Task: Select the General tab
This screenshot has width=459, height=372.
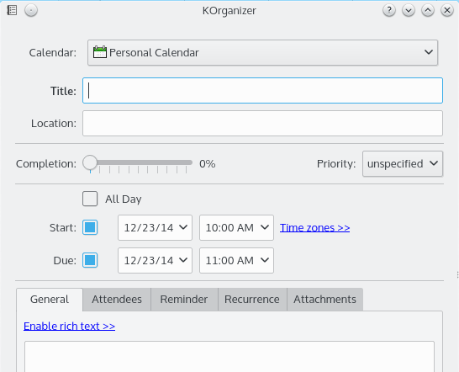Action: [50, 300]
